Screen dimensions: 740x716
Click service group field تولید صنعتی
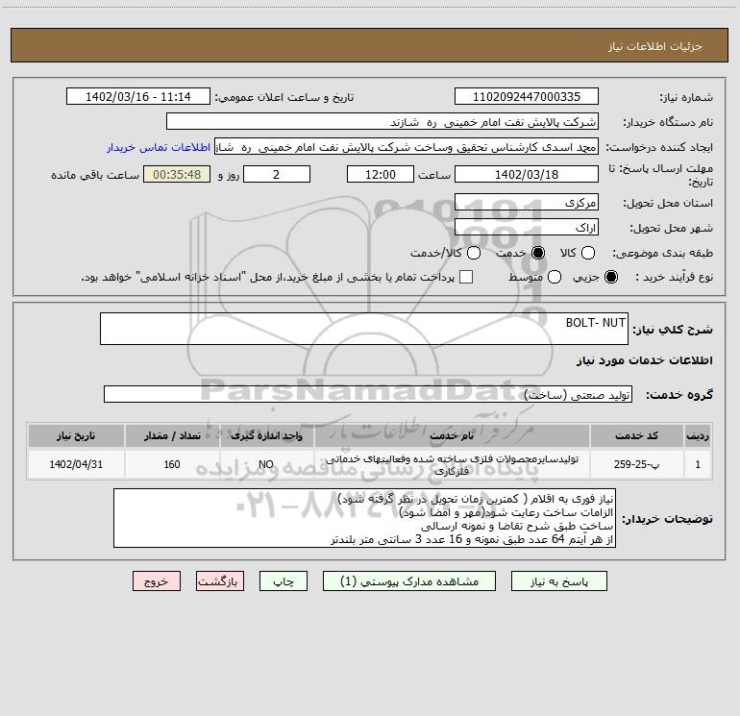[368, 394]
